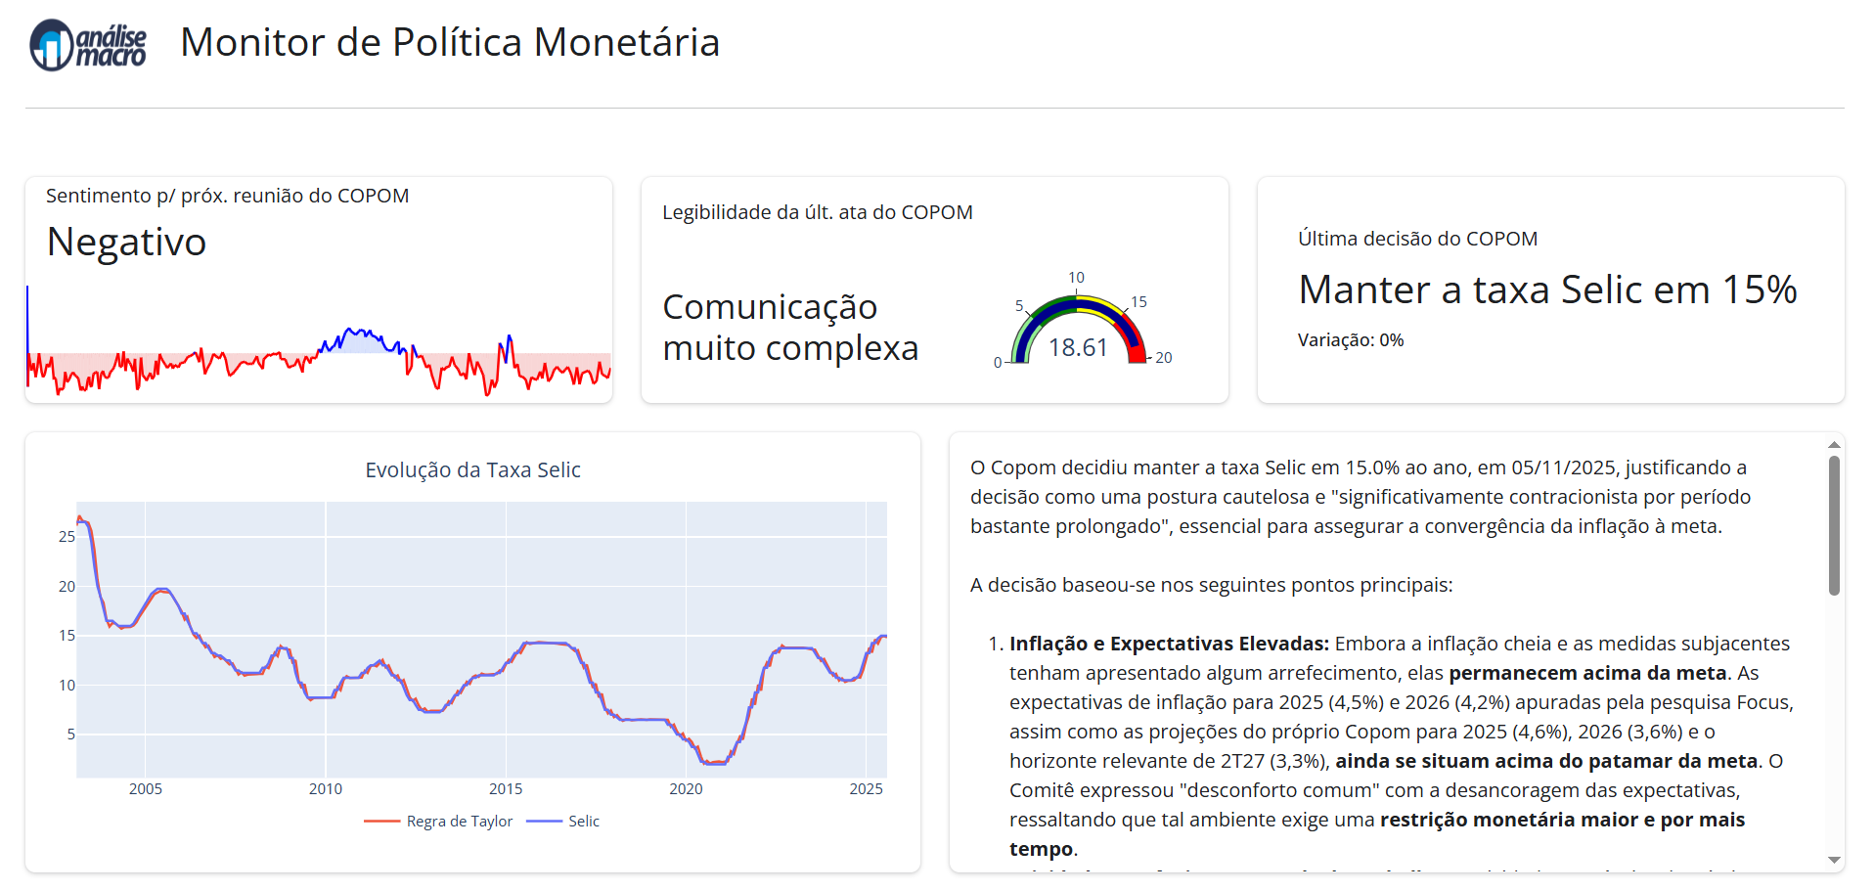Click the Monitor de Política Monetária title

[450, 43]
